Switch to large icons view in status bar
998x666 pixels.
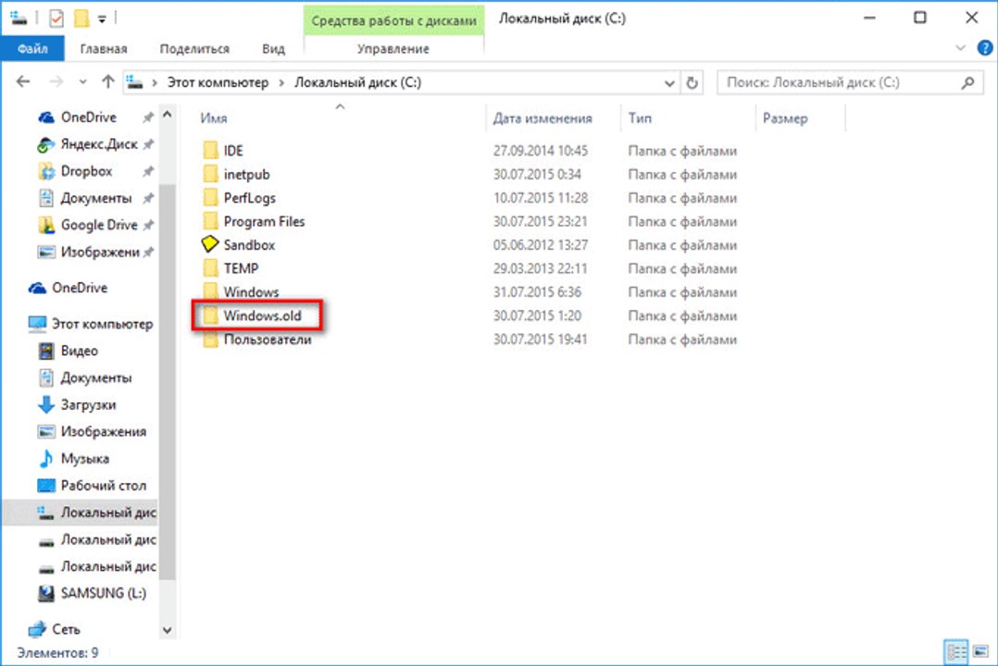click(980, 652)
